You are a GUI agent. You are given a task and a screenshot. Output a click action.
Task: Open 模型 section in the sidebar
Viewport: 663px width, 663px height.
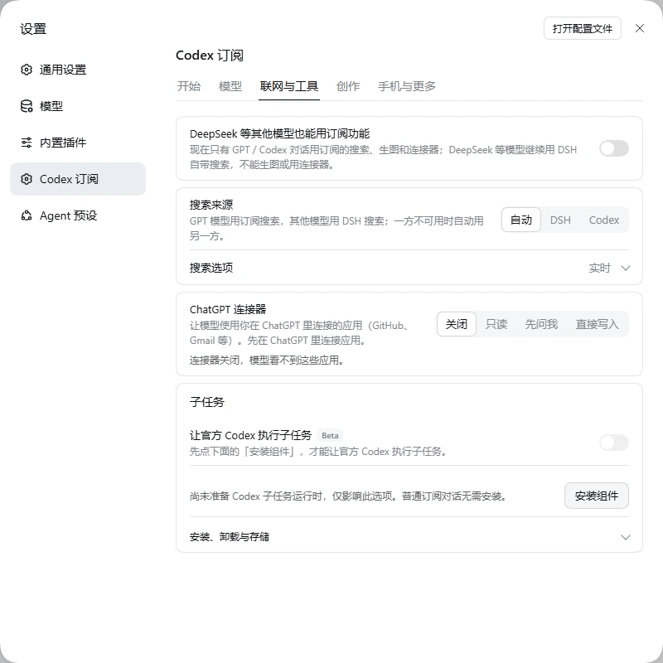click(x=78, y=106)
